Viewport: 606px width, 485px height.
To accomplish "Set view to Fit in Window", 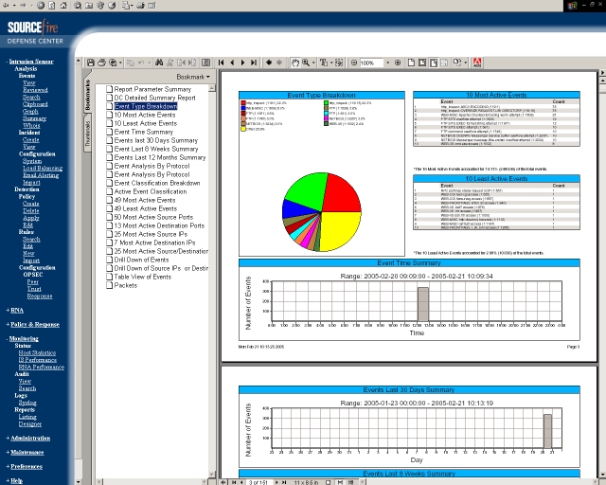I will pyautogui.click(x=422, y=63).
